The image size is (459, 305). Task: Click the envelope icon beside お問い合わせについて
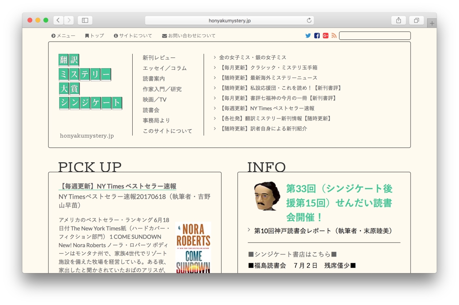164,36
